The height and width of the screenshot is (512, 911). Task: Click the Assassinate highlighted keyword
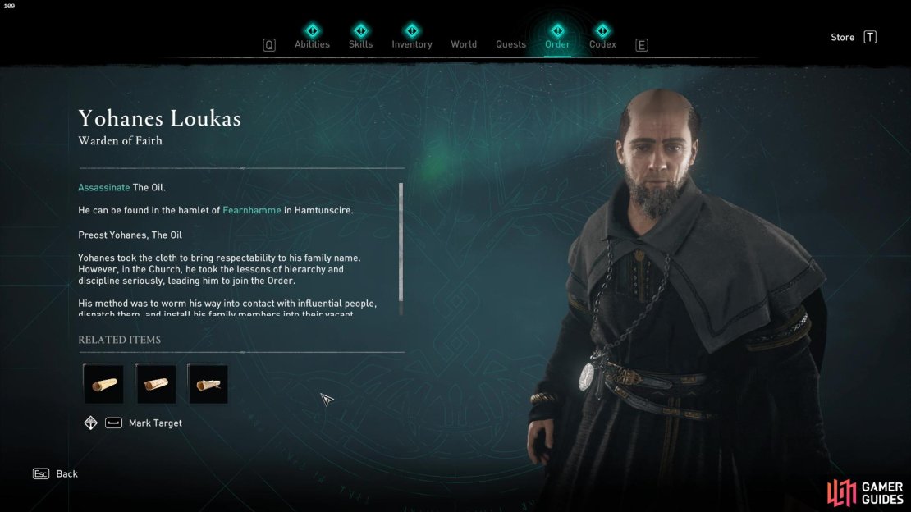104,187
